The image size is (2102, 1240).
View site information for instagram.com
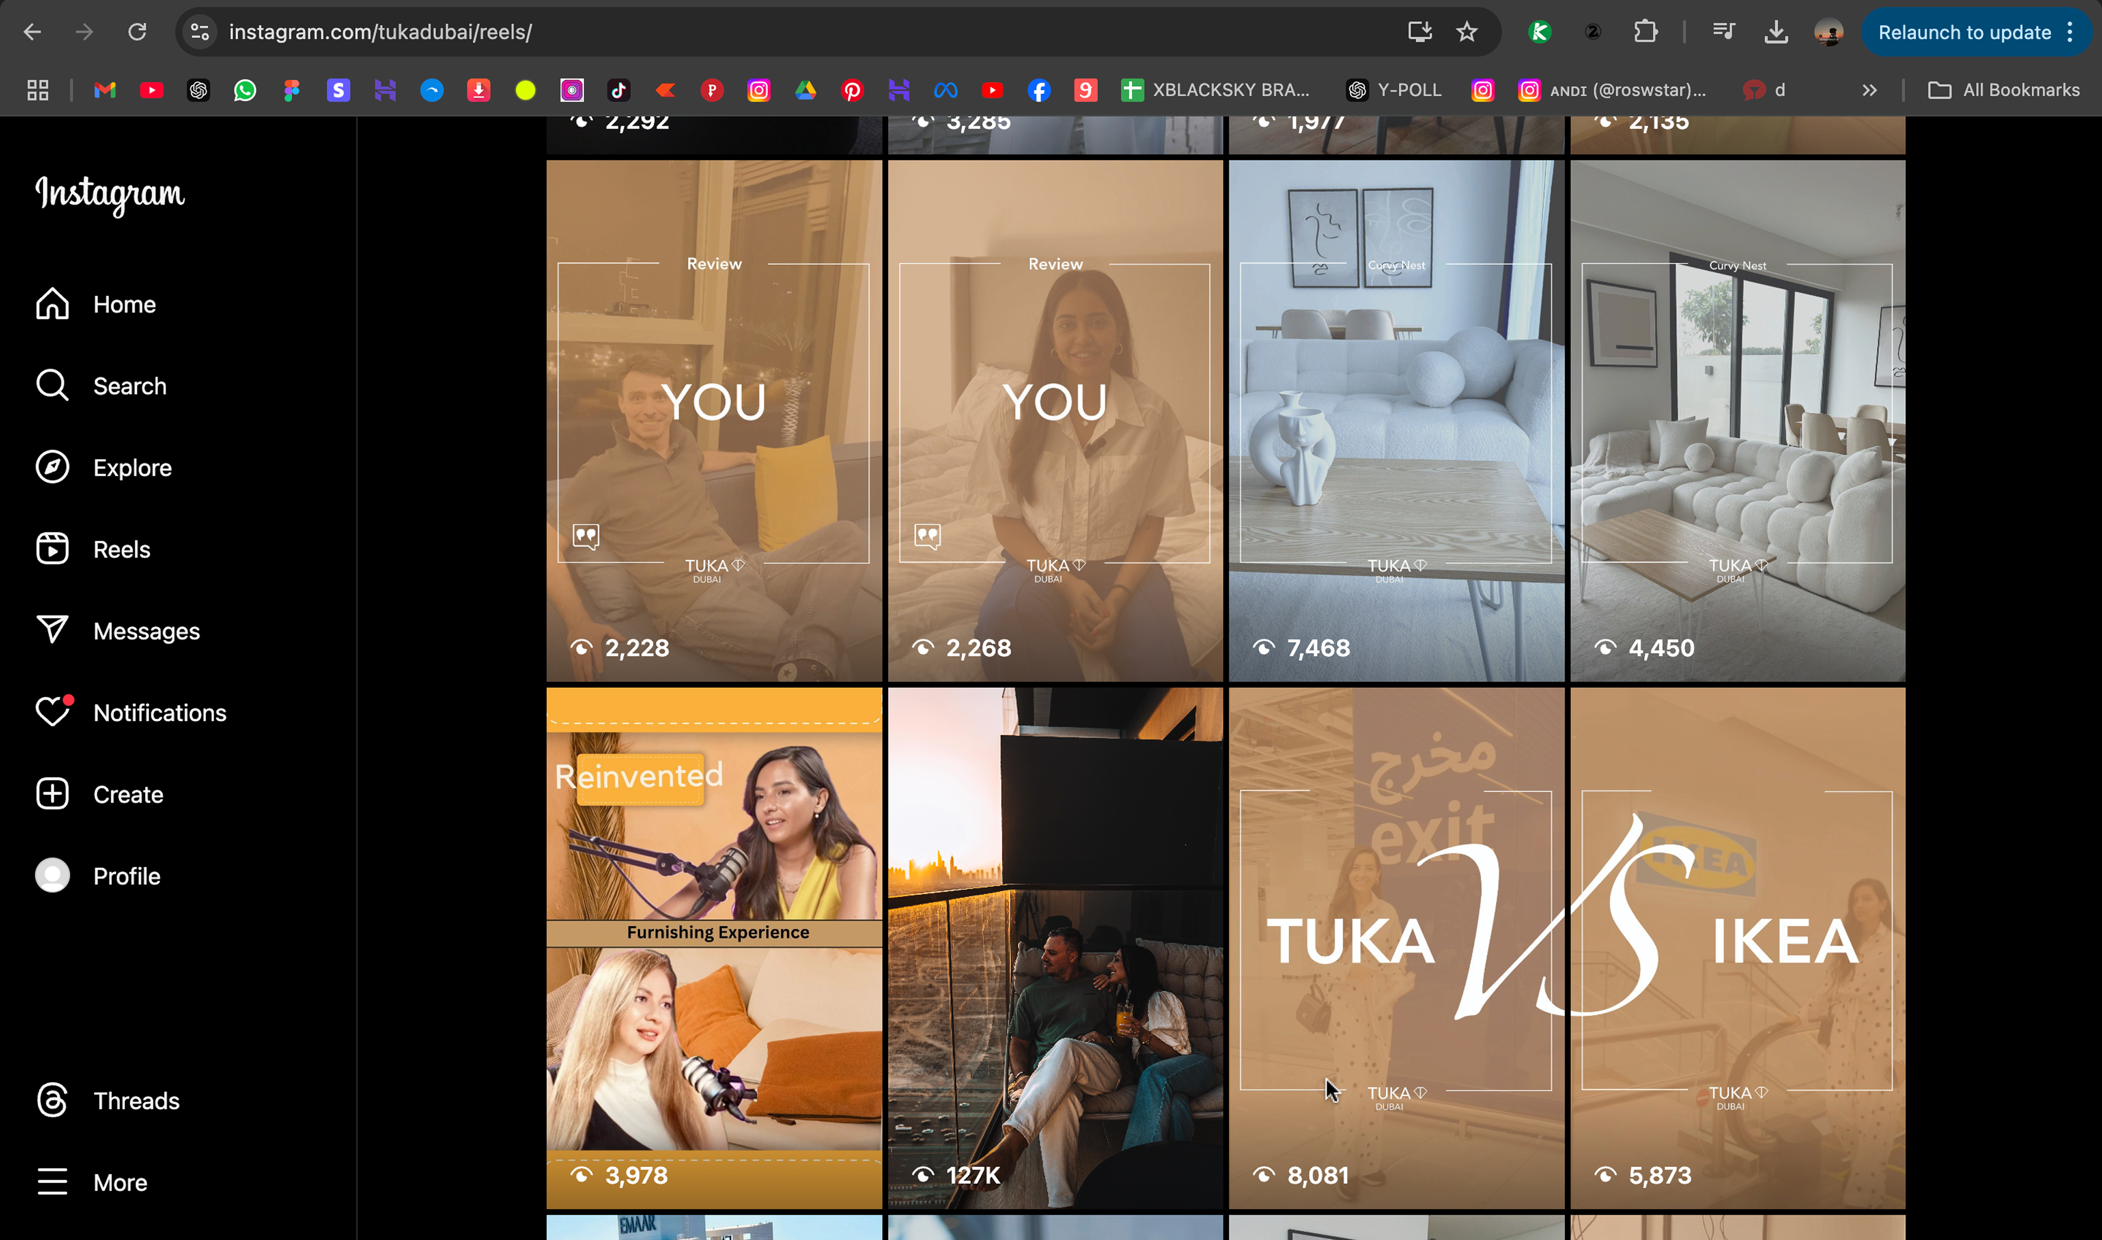coord(200,33)
